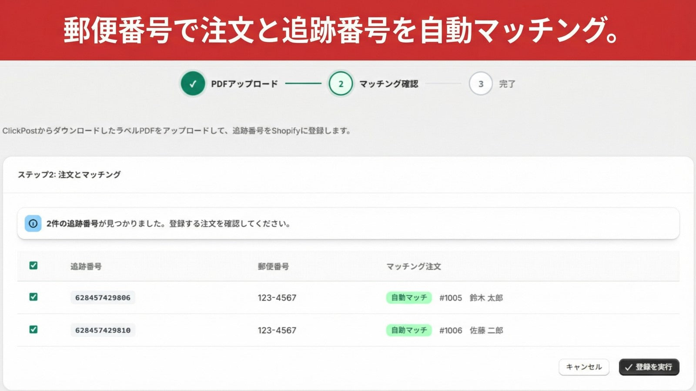
Task: Select the tracking code chip 628457429806
Action: pyautogui.click(x=103, y=298)
